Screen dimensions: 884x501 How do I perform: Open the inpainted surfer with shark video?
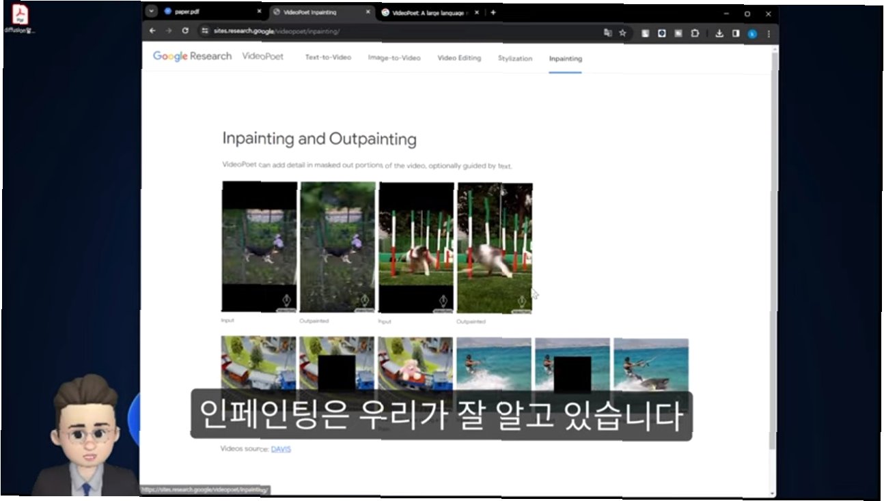pyautogui.click(x=651, y=365)
